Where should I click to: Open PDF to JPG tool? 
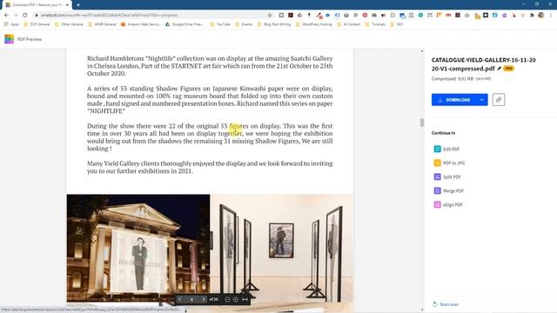click(449, 163)
